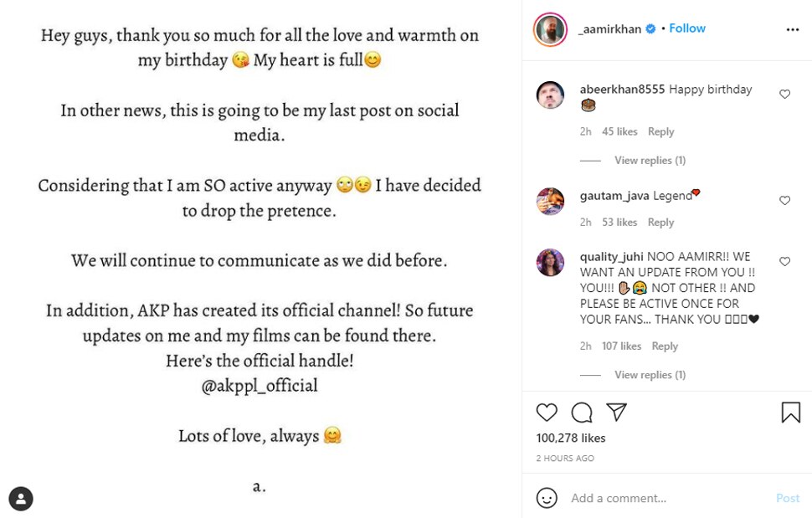
Task: Like quality_juhi's comment
Action: pos(784,262)
